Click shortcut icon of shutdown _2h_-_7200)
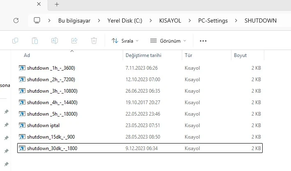Image resolution: width=291 pixels, height=171 pixels. [22, 80]
